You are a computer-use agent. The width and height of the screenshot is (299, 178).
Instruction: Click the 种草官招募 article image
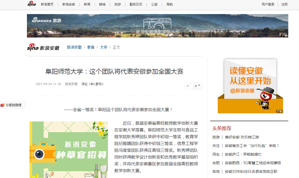click(x=69, y=150)
